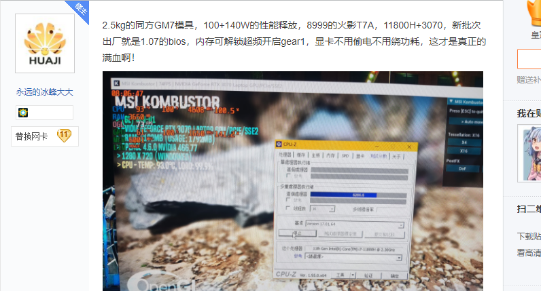This screenshot has width=541, height=291.
Task: Collapse the MSI Kombustor panel triangle in the photo
Action: (x=451, y=101)
